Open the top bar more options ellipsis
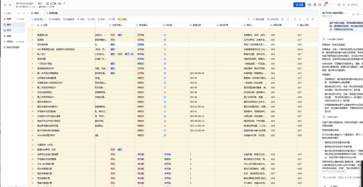The width and height of the screenshot is (363, 187). [330, 5]
